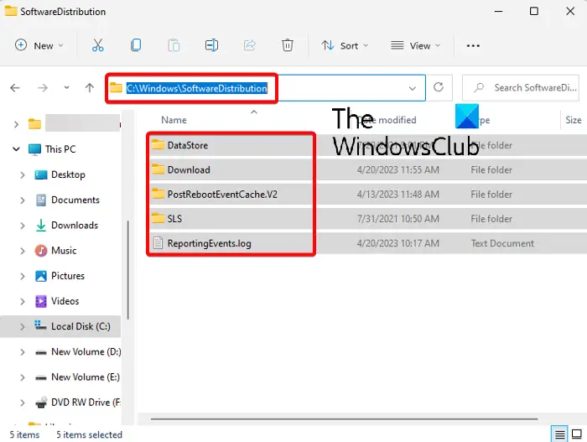The height and width of the screenshot is (442, 587).
Task: Click the horizontal scrollbar of file list
Action: 345,419
